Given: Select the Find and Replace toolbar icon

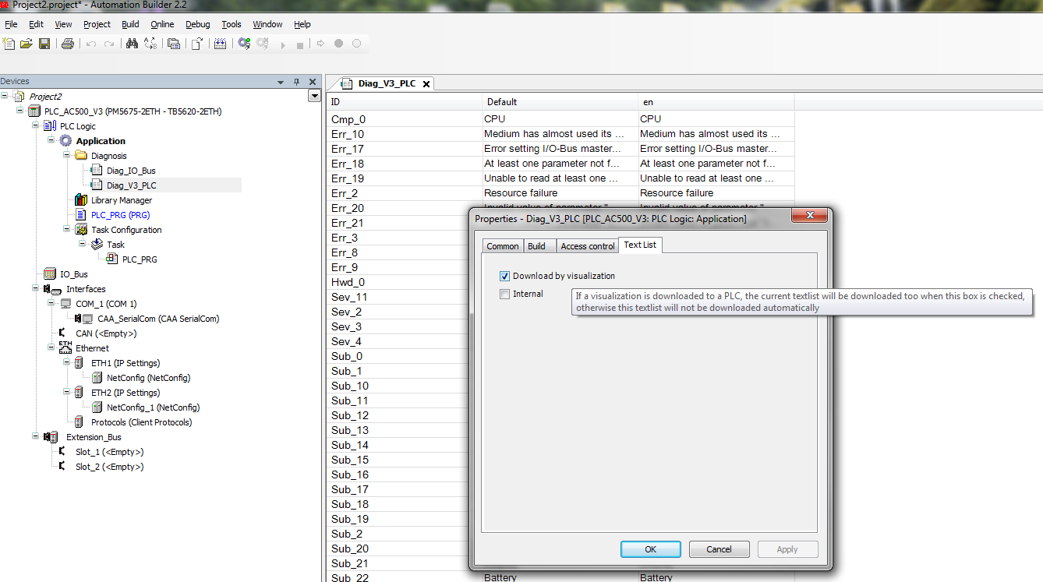Looking at the screenshot, I should coord(150,44).
